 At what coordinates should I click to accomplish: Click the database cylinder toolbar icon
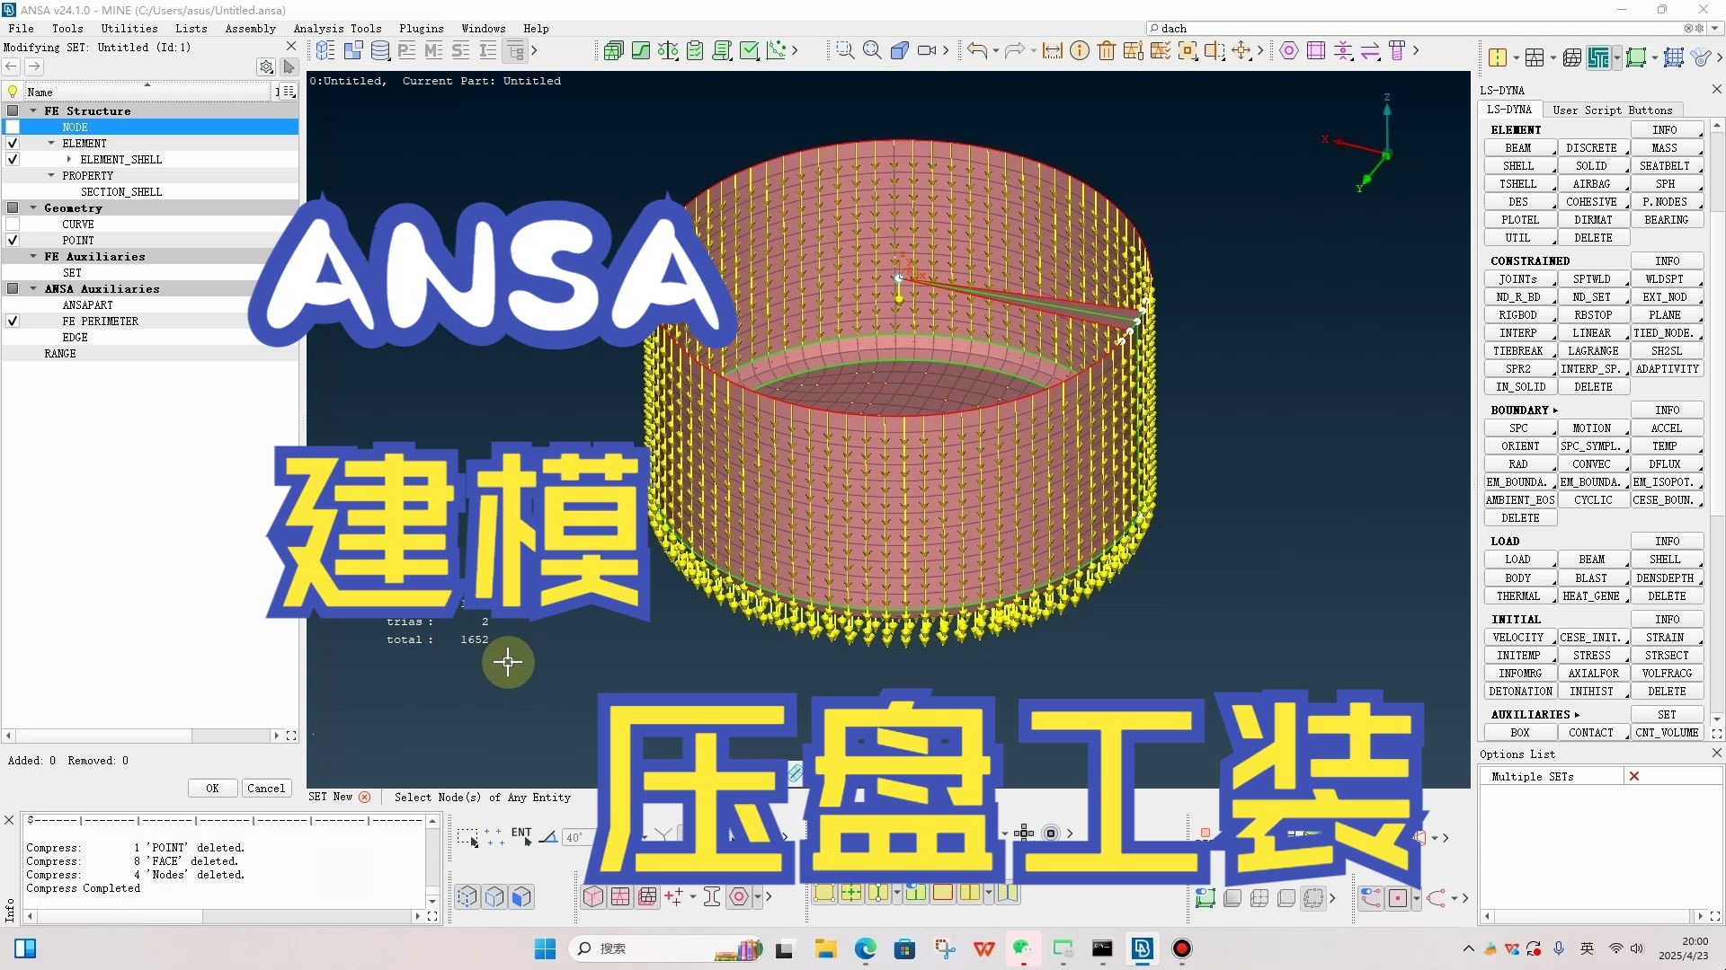[380, 51]
